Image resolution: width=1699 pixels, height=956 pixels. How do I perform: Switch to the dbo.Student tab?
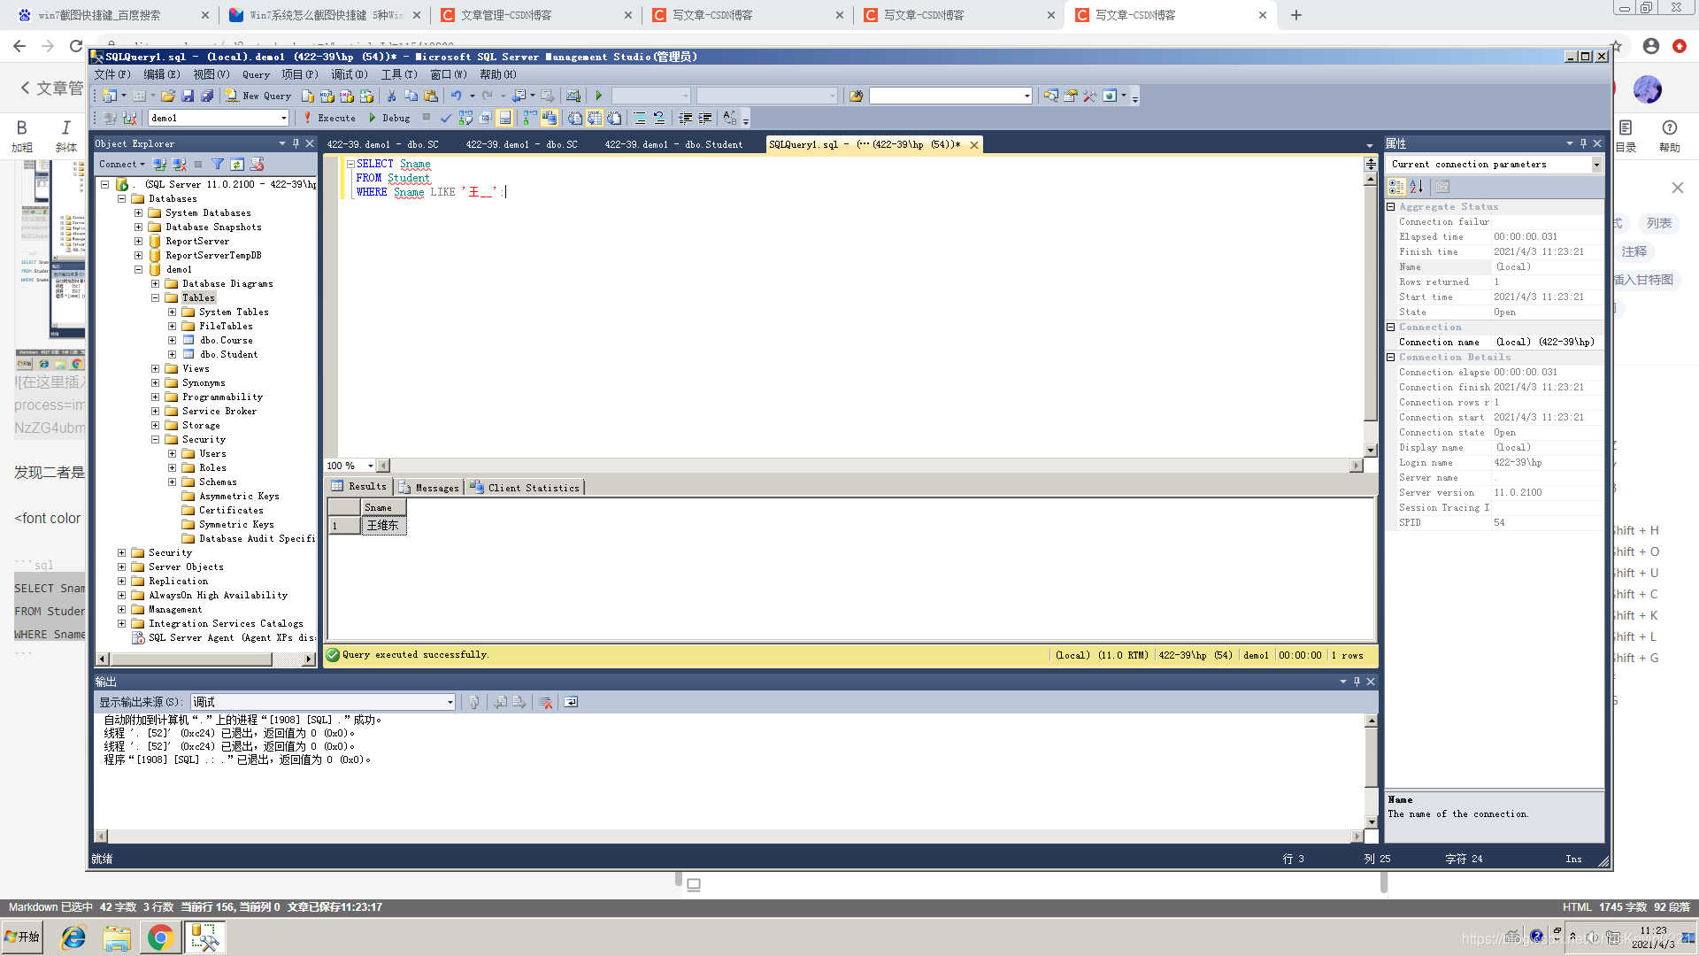(673, 144)
